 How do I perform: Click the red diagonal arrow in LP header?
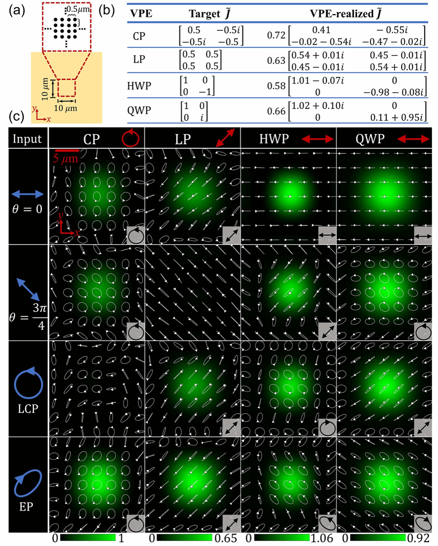[225, 138]
